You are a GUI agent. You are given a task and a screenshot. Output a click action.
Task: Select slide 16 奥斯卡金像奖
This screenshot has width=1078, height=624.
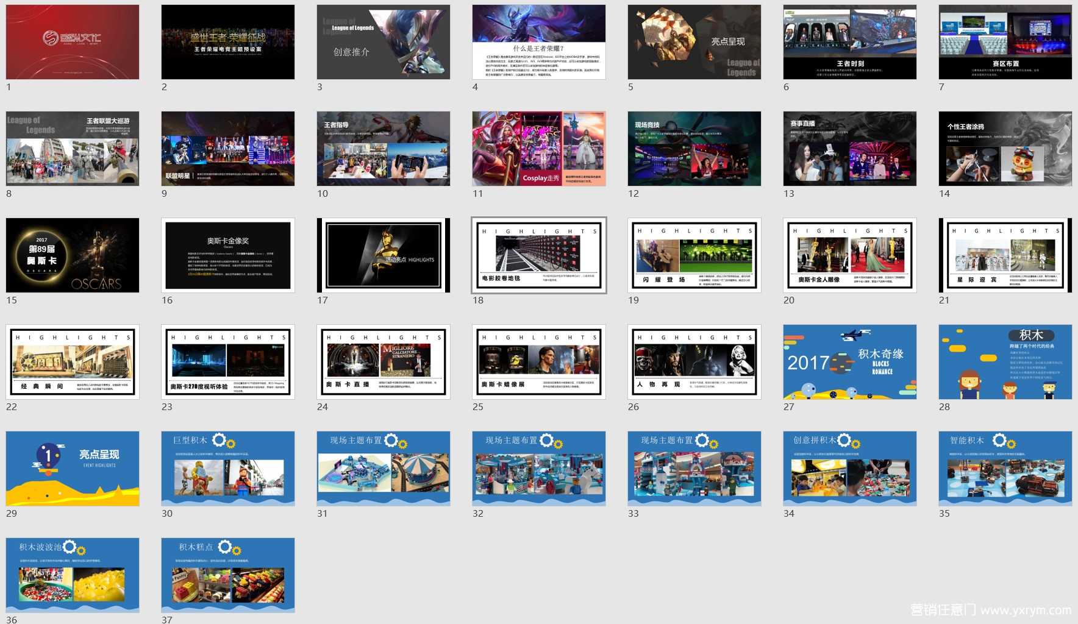228,255
